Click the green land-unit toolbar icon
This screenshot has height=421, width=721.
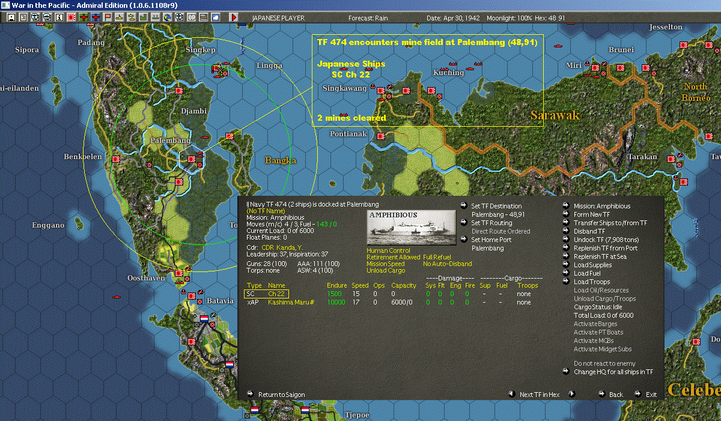click(143, 17)
